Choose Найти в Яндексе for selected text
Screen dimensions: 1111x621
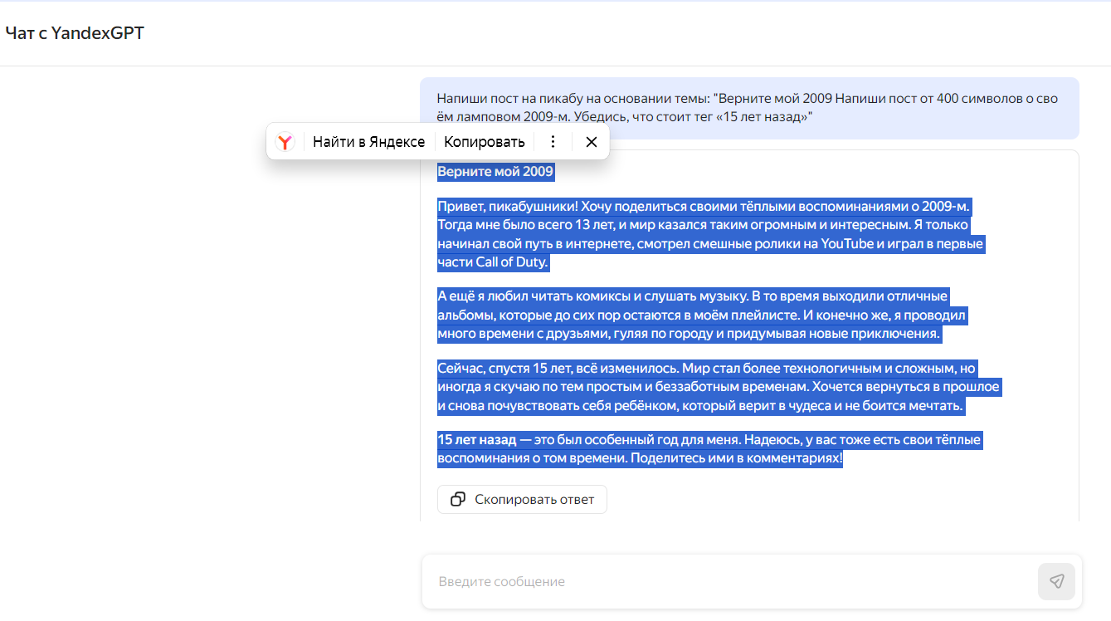368,142
